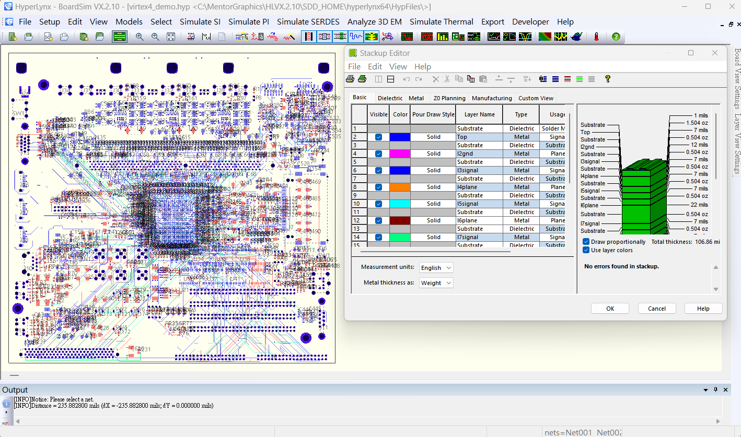This screenshot has width=741, height=437.
Task: Click the Output panel dropdown arrow
Action: click(x=707, y=390)
